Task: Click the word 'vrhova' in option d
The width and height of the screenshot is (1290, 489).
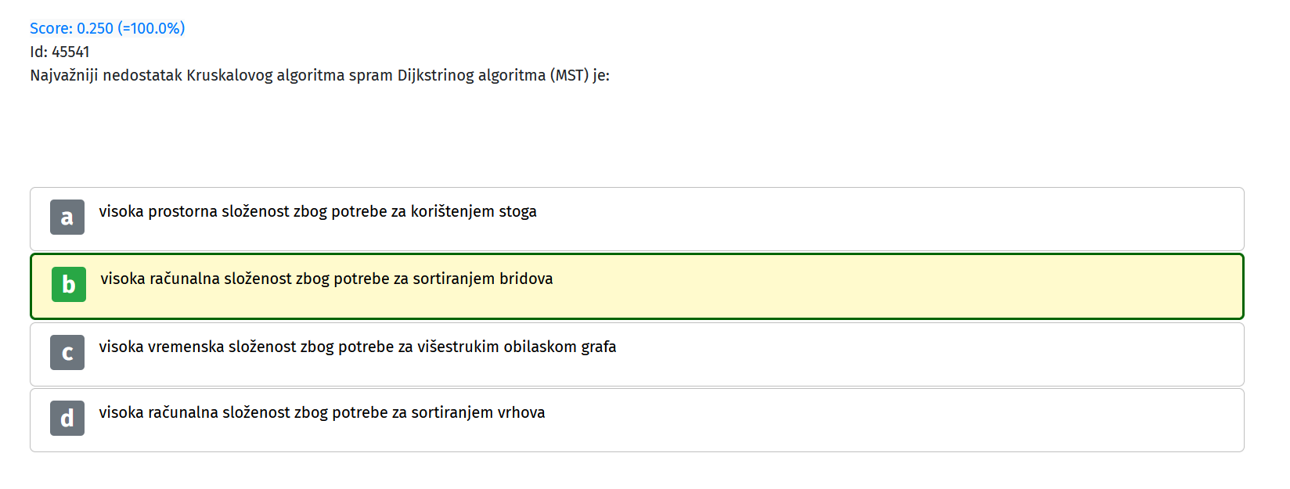Action: pyautogui.click(x=521, y=412)
